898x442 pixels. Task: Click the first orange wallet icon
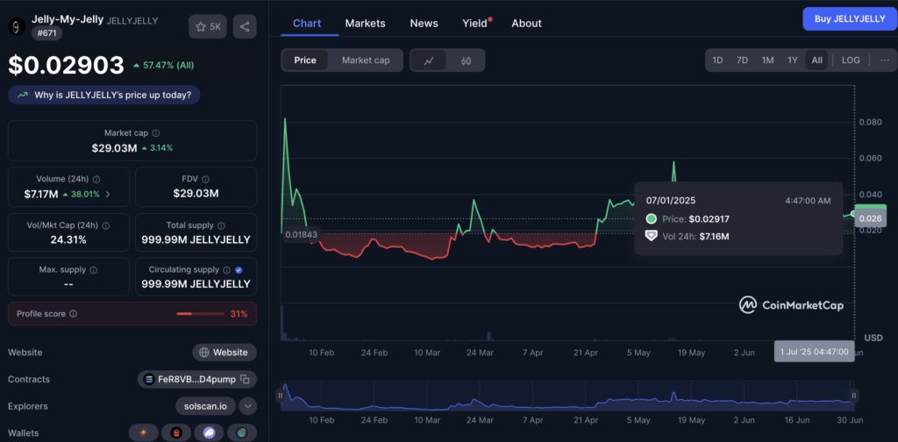[144, 433]
